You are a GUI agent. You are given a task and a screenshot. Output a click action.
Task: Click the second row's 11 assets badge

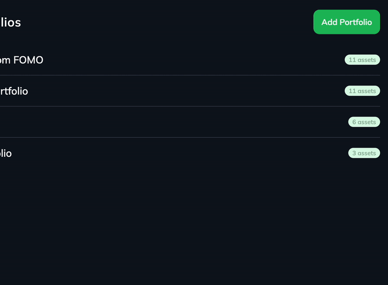[x=362, y=91]
